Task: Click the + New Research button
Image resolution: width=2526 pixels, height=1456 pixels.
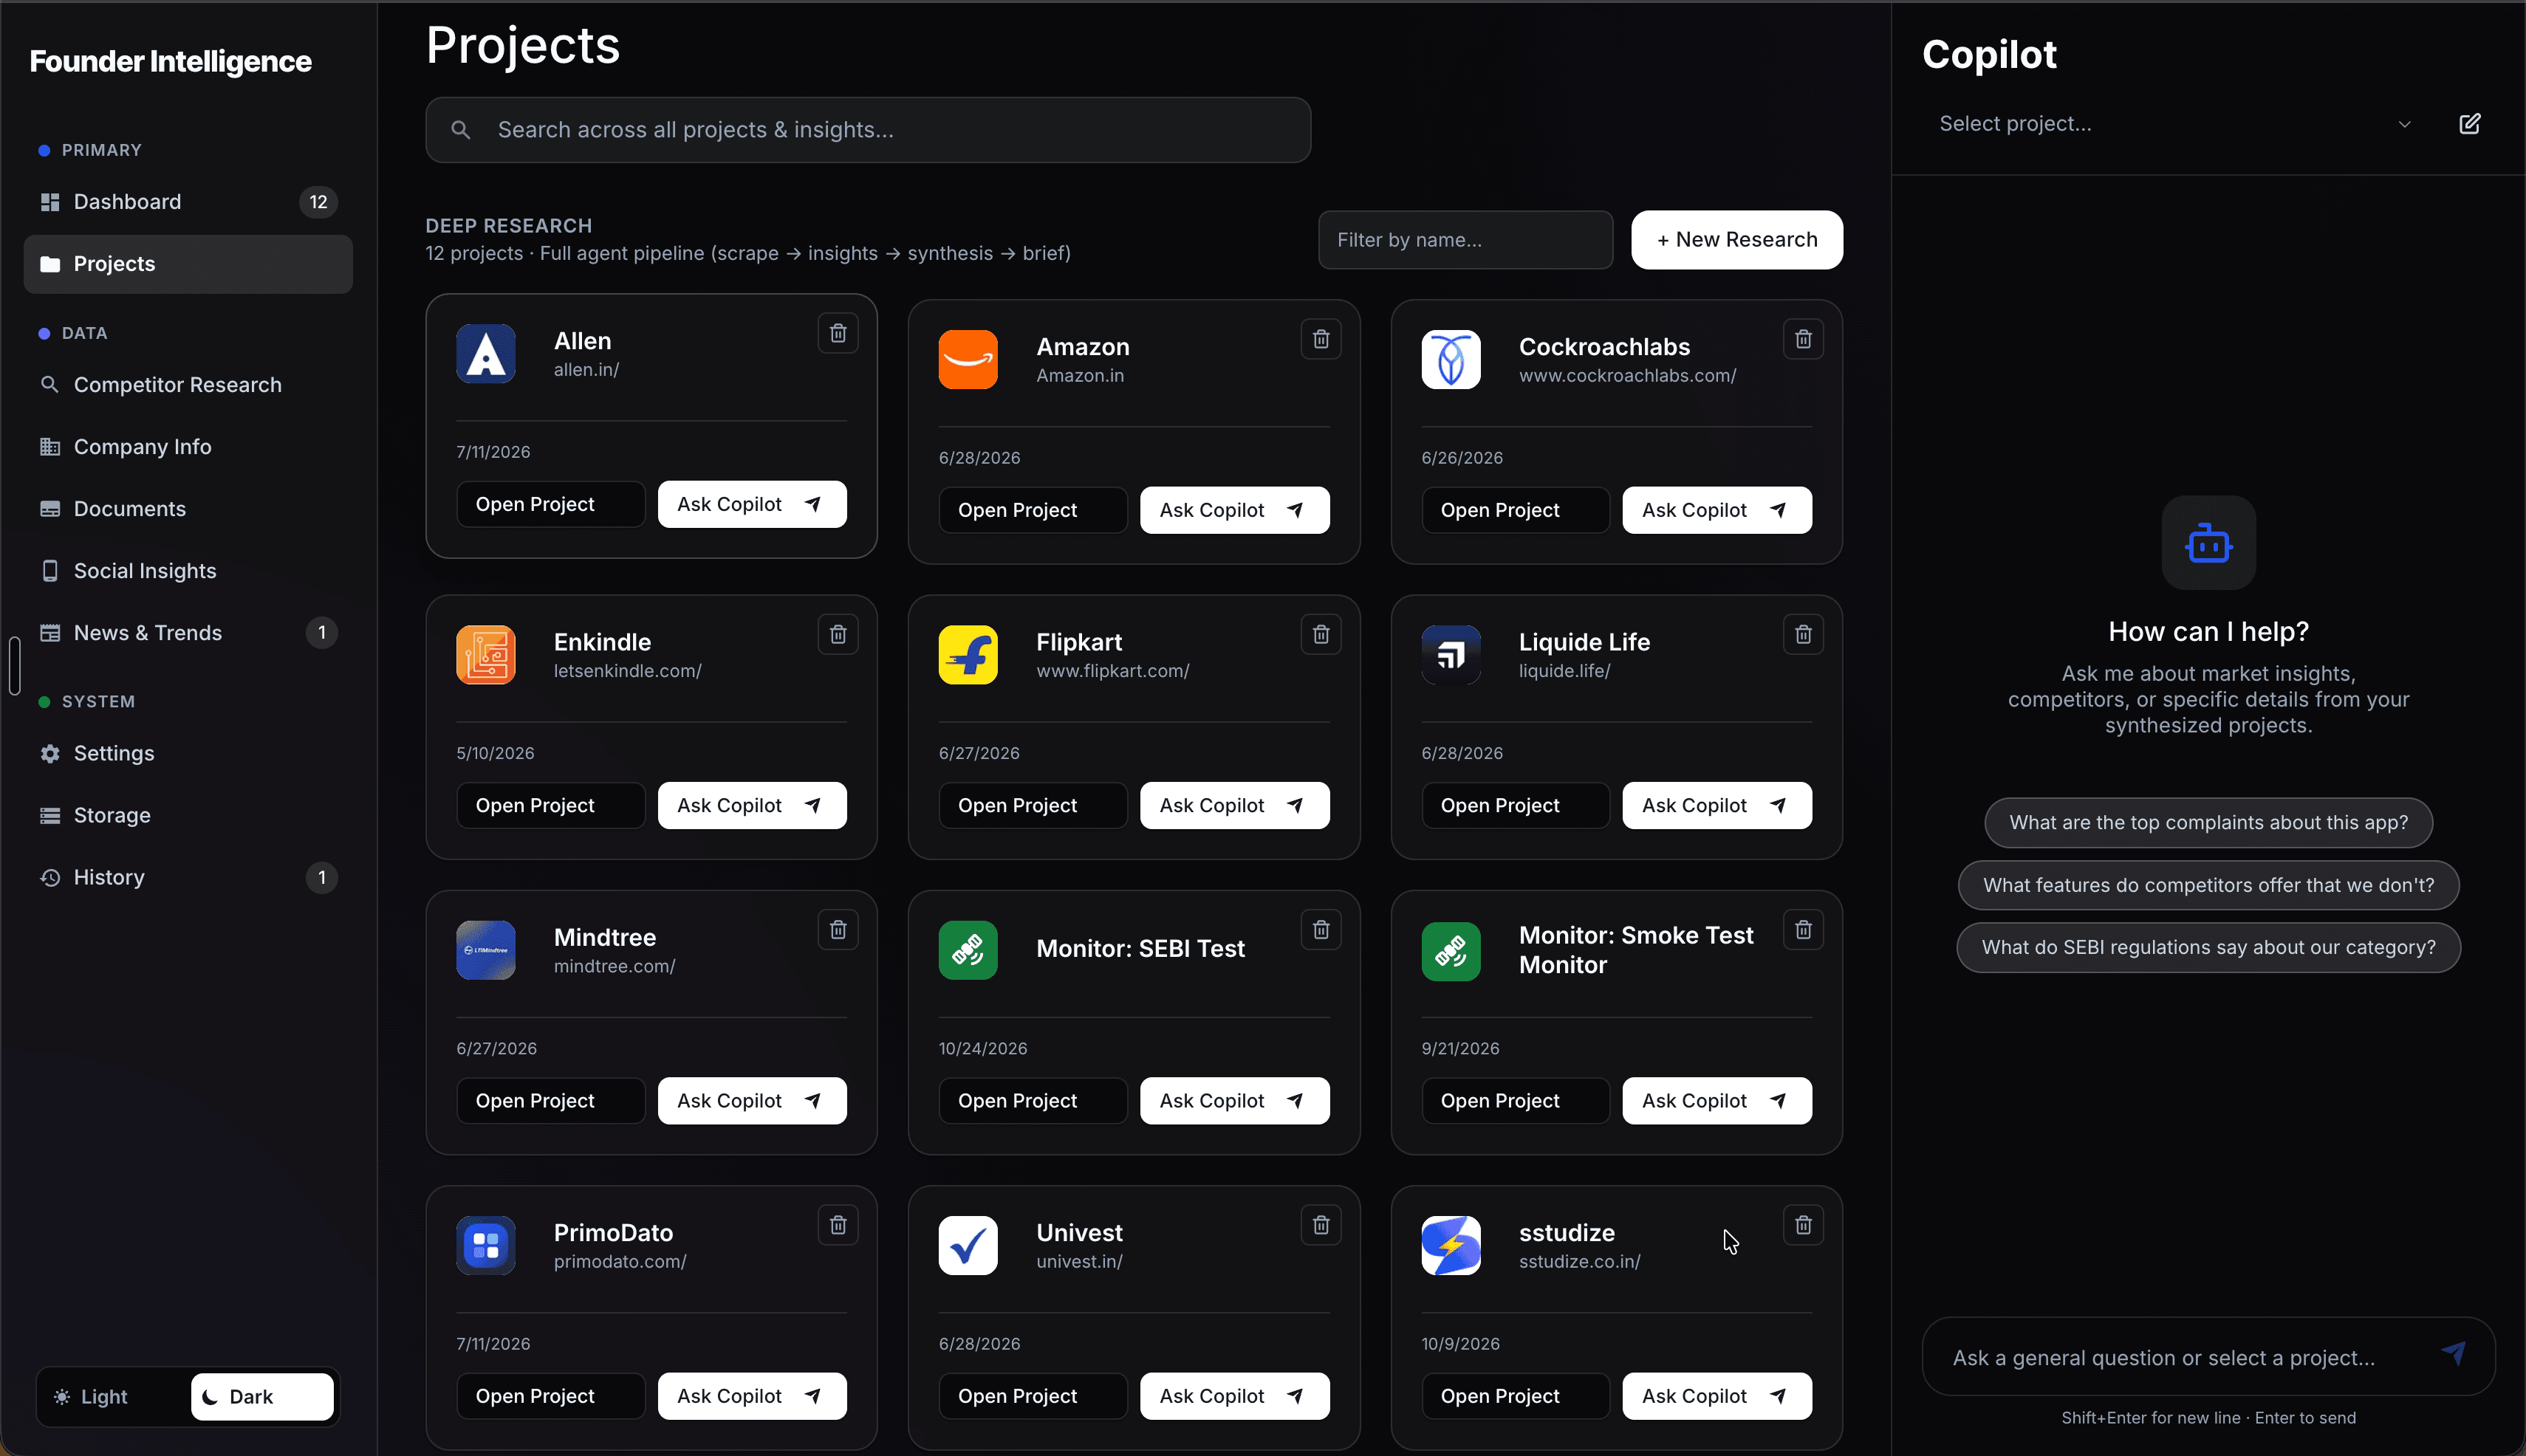Action: click(x=1736, y=240)
